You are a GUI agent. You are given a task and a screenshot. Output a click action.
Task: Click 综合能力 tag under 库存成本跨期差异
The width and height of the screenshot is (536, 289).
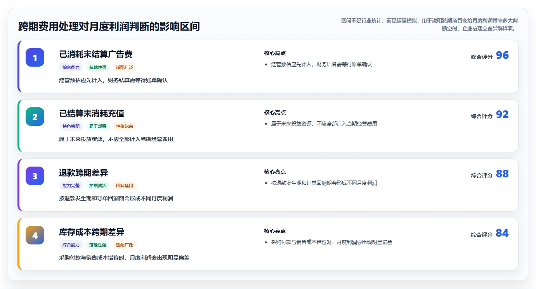(x=71, y=245)
